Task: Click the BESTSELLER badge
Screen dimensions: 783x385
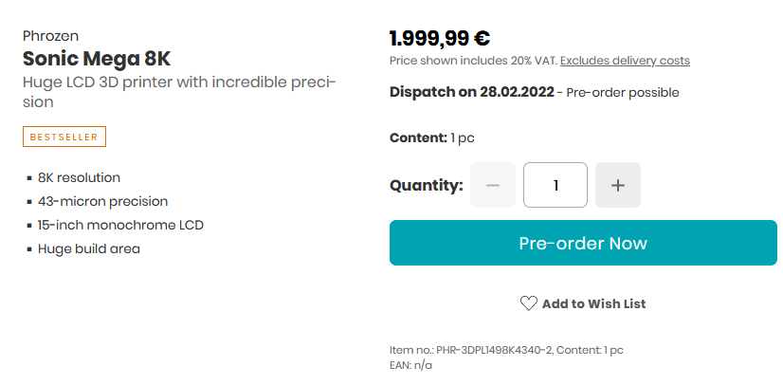Action: [64, 137]
